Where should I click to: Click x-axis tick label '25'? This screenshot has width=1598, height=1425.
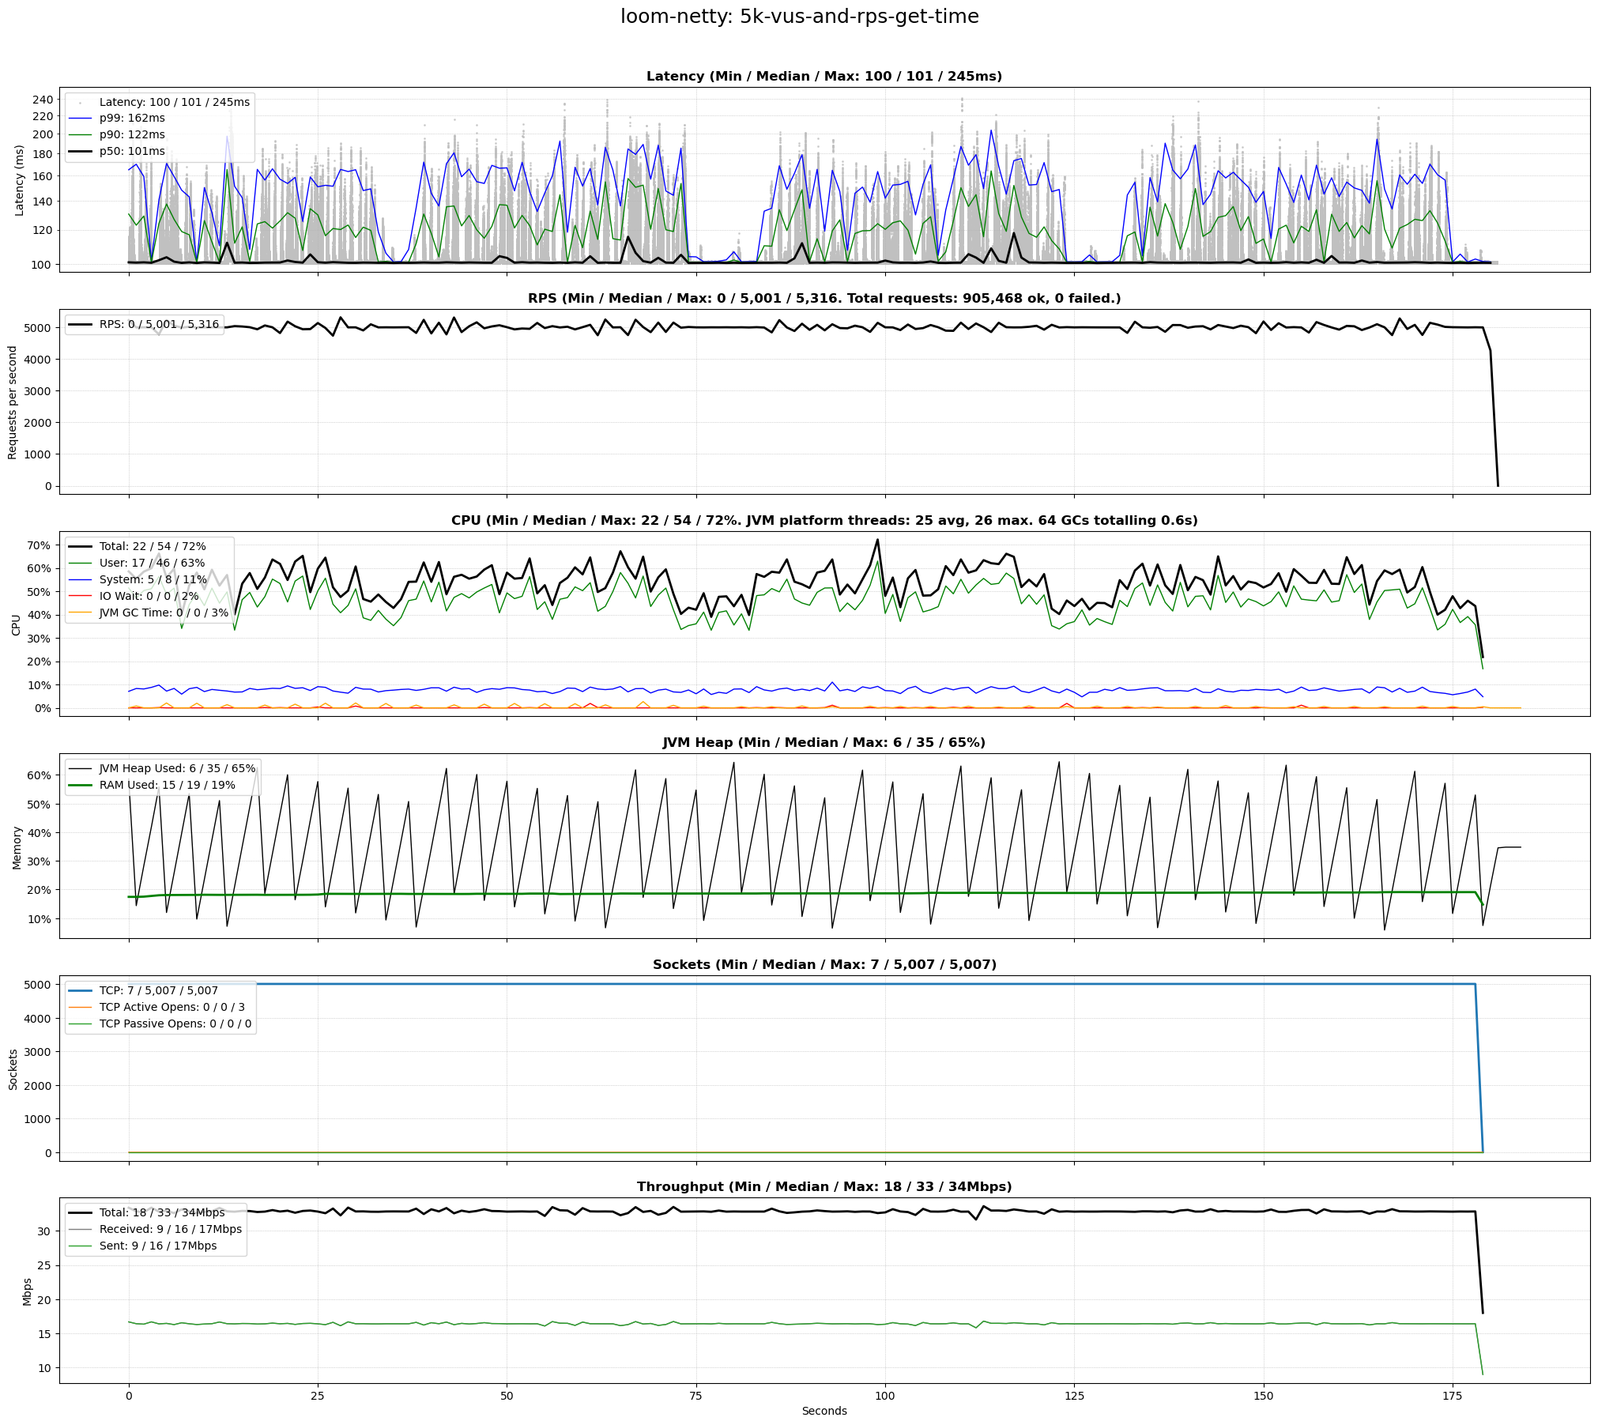coord(318,1396)
